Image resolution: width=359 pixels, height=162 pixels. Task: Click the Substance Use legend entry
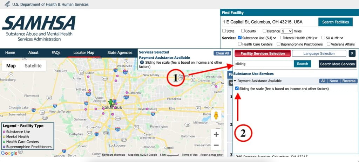pyautogui.click(x=18, y=132)
